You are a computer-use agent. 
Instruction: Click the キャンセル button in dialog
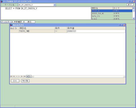[25, 81]
